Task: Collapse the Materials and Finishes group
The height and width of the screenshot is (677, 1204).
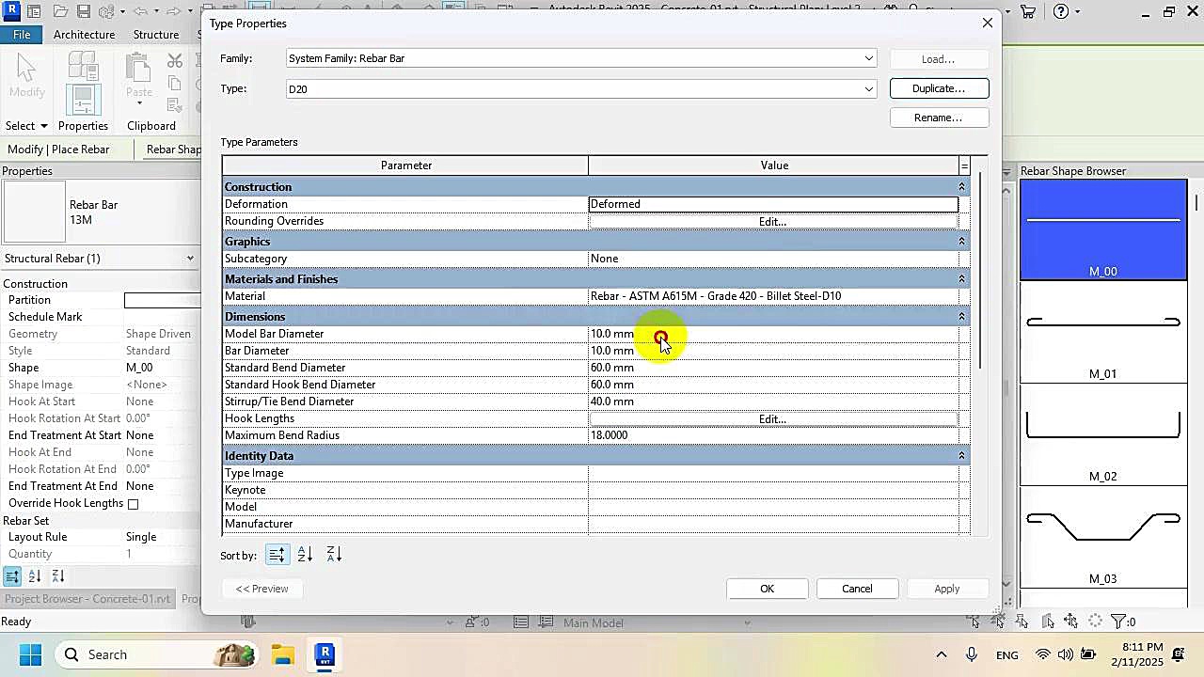Action: [961, 279]
